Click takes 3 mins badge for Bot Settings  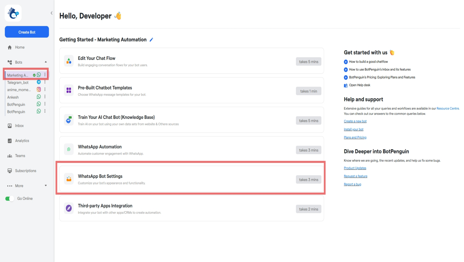point(309,180)
